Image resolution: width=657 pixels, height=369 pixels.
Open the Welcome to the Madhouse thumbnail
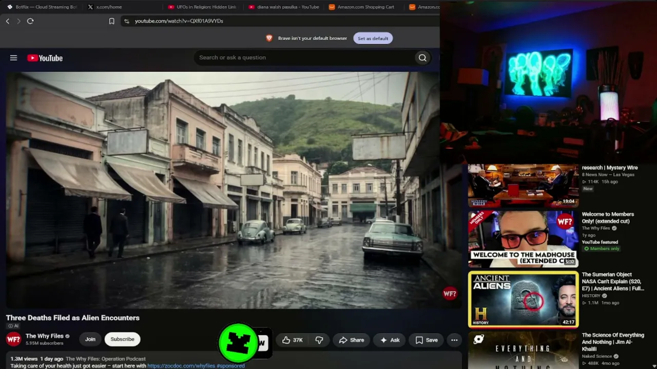(x=523, y=239)
